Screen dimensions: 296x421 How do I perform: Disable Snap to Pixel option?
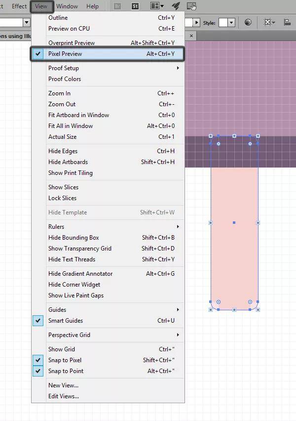(x=107, y=360)
